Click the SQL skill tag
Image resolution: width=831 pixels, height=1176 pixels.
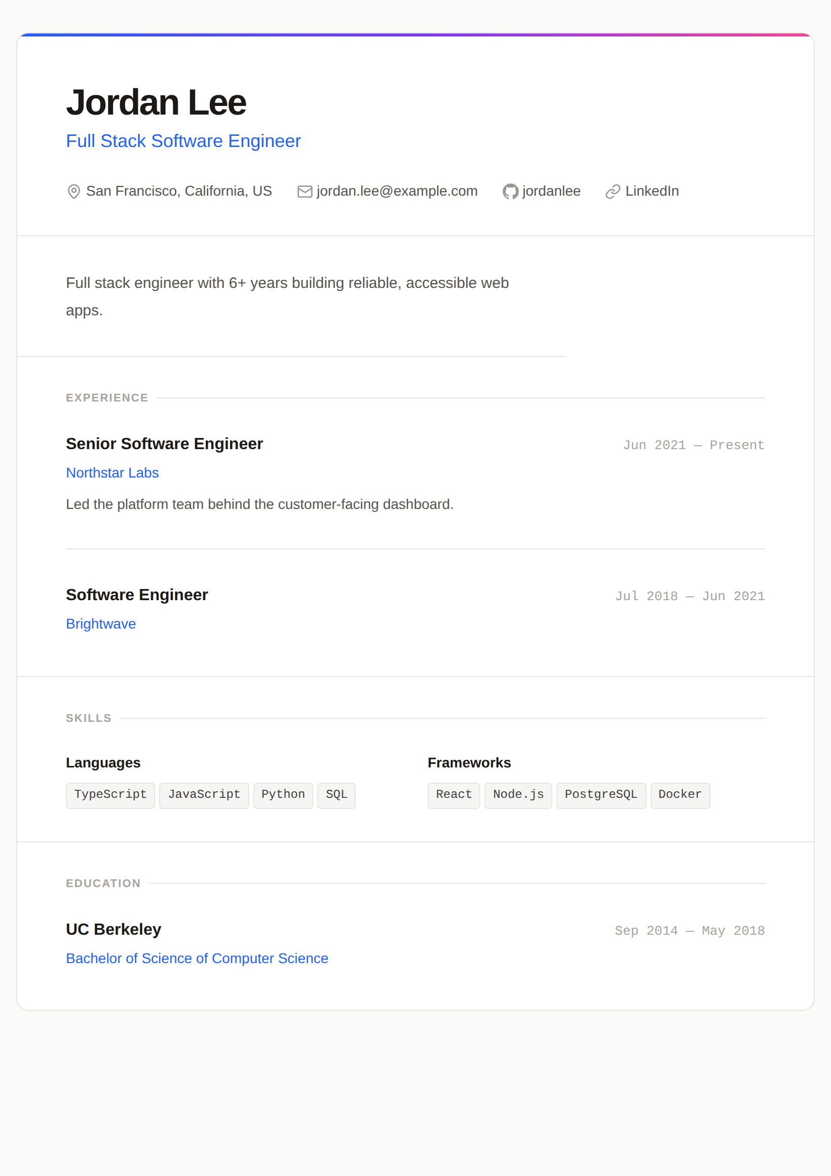pos(336,795)
